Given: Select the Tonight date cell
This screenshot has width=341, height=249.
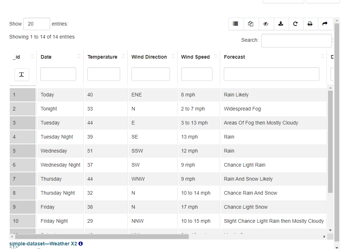Looking at the screenshot, I should coord(61,109).
